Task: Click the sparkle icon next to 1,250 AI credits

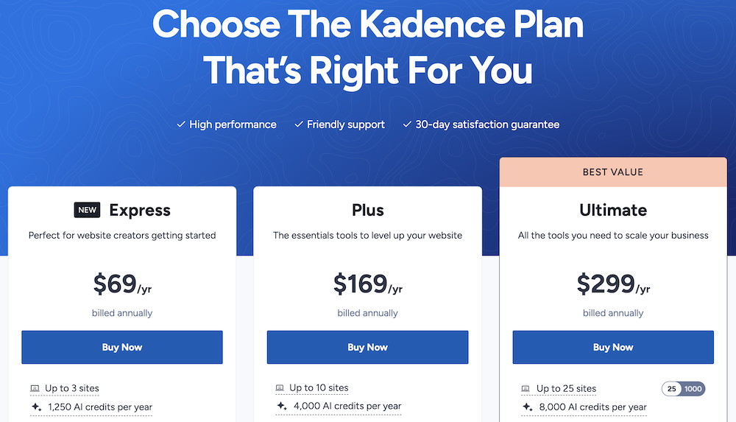Action: 35,407
